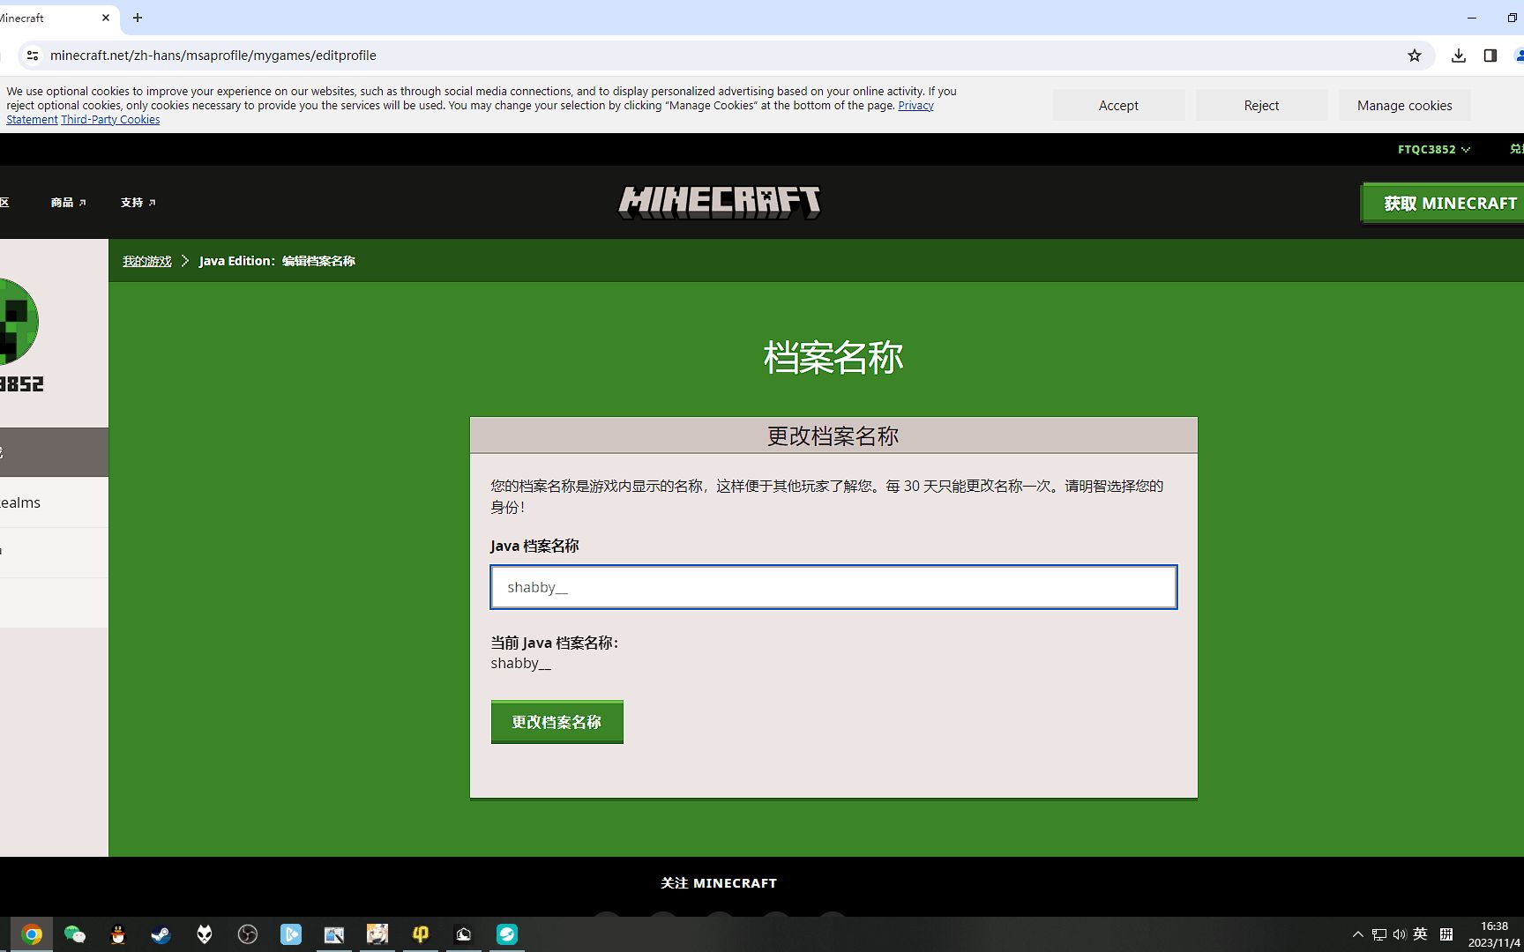Select the Realms sidebar item

point(54,502)
